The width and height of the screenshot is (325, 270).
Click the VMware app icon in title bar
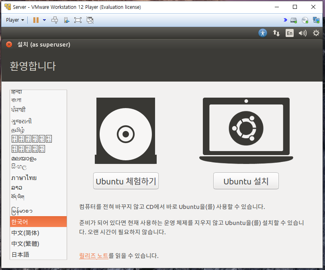point(8,7)
